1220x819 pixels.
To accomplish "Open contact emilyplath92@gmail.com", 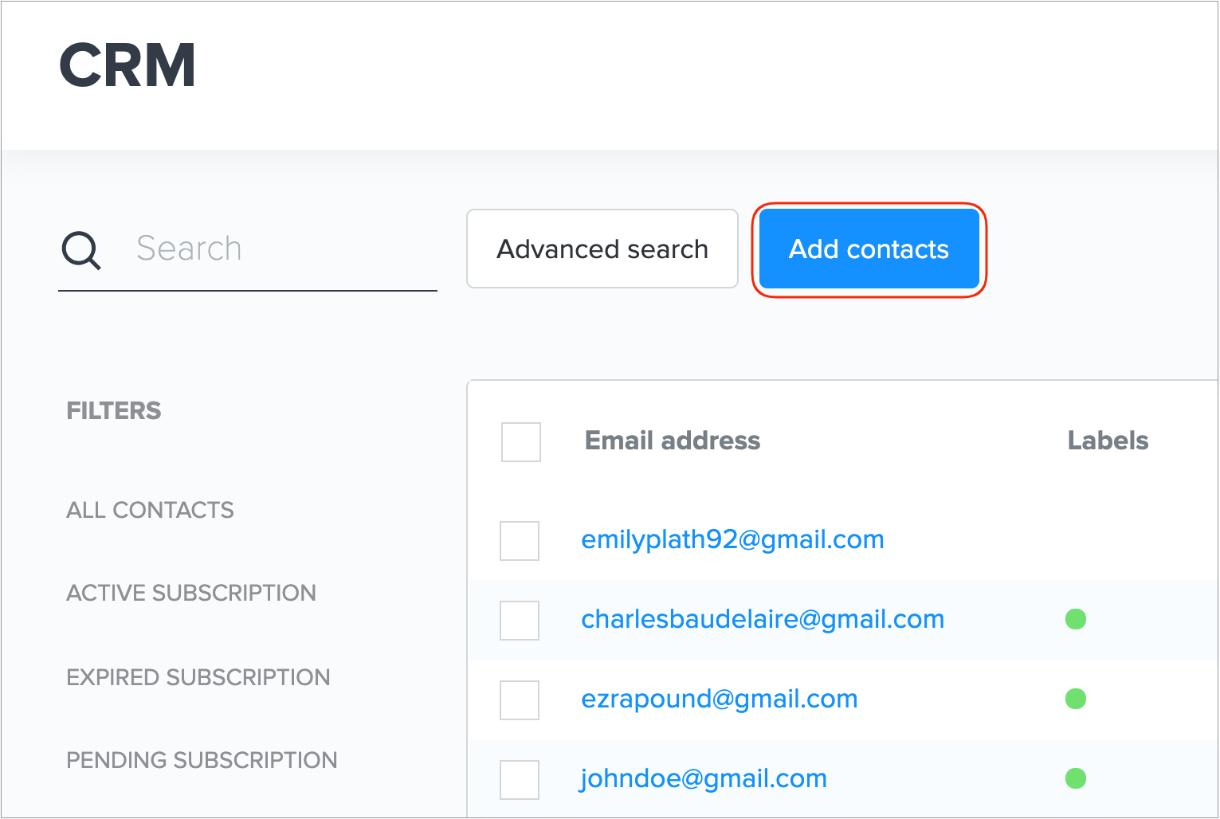I will pos(732,539).
